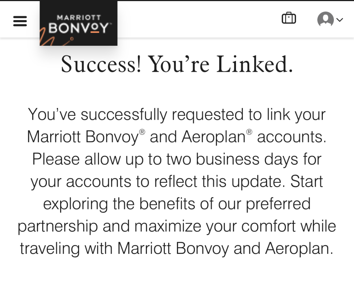Expand the account dropdown chevron
354x293 pixels.
(340, 20)
